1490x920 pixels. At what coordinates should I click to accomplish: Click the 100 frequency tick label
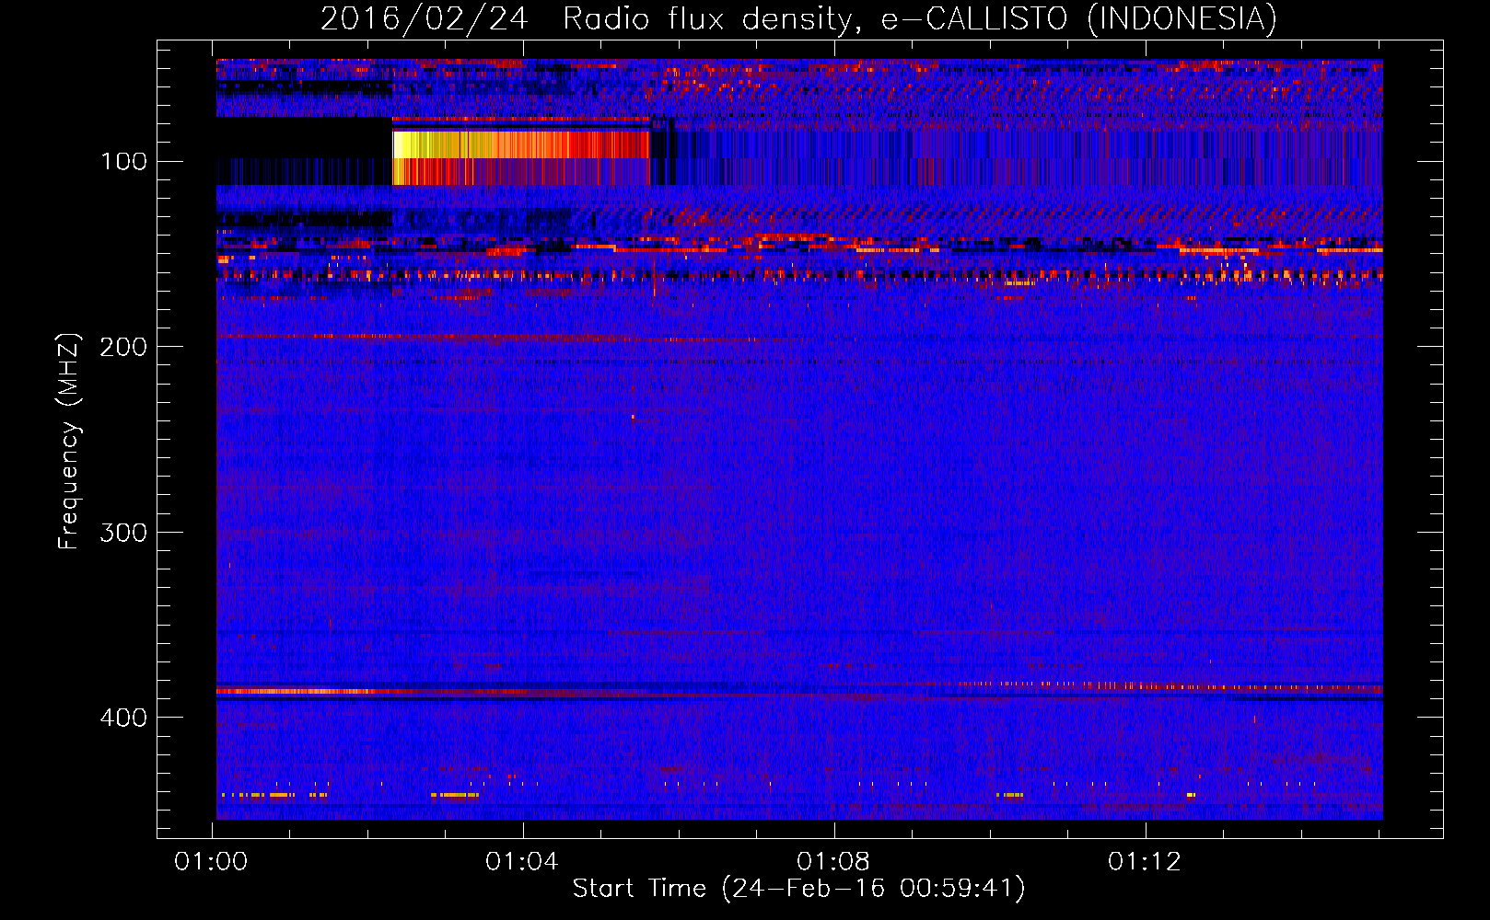click(x=124, y=162)
